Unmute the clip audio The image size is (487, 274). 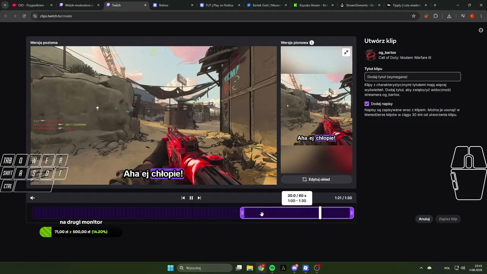32,198
